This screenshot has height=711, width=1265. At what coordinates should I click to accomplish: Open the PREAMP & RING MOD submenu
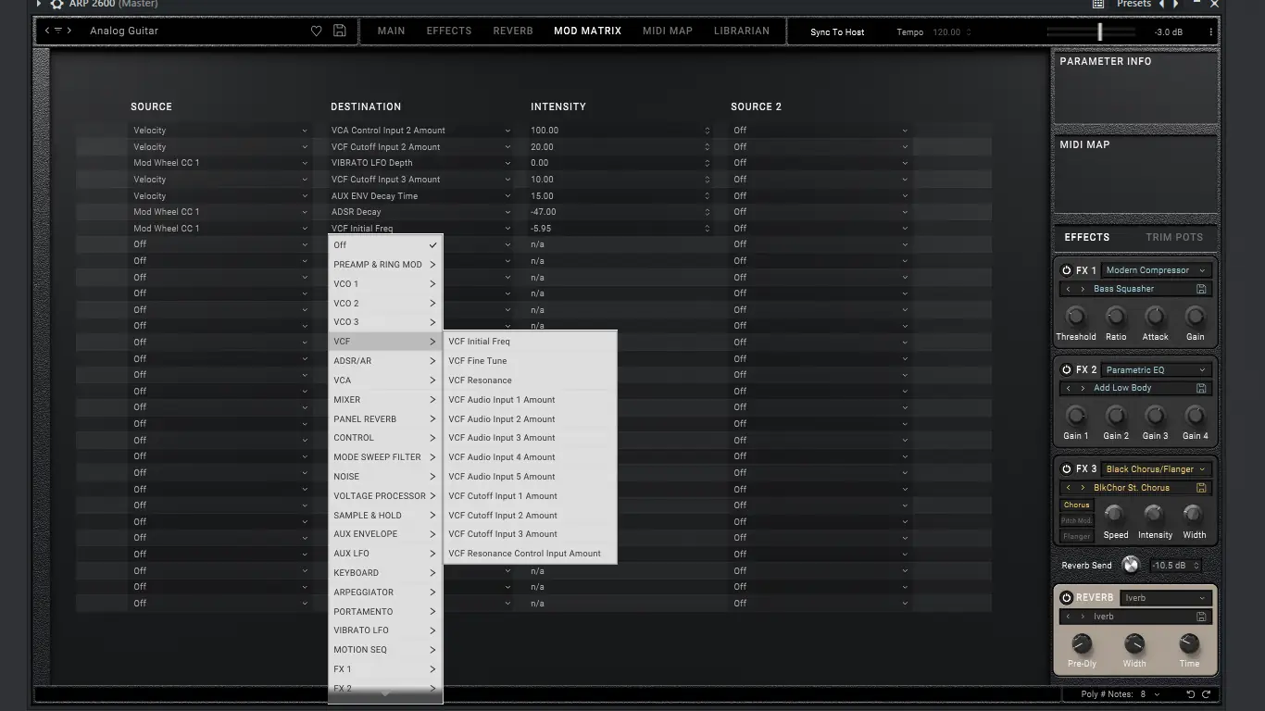(x=385, y=265)
